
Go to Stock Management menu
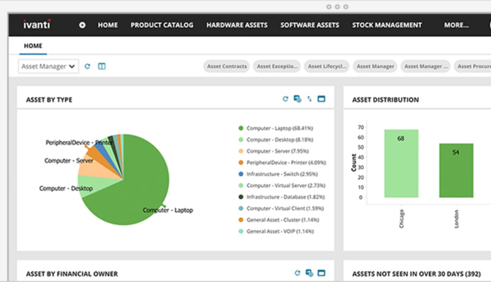tap(387, 25)
